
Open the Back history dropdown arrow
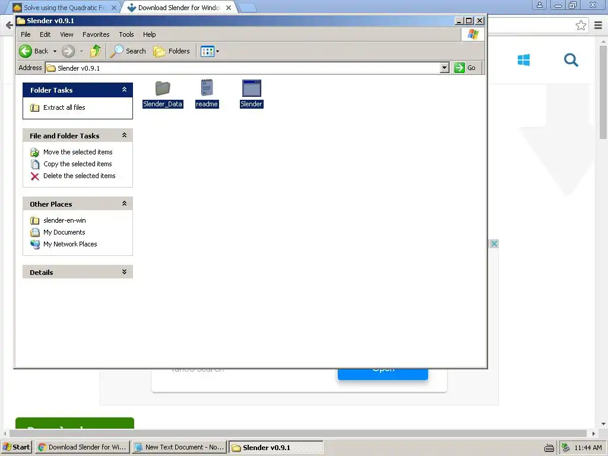click(x=55, y=51)
